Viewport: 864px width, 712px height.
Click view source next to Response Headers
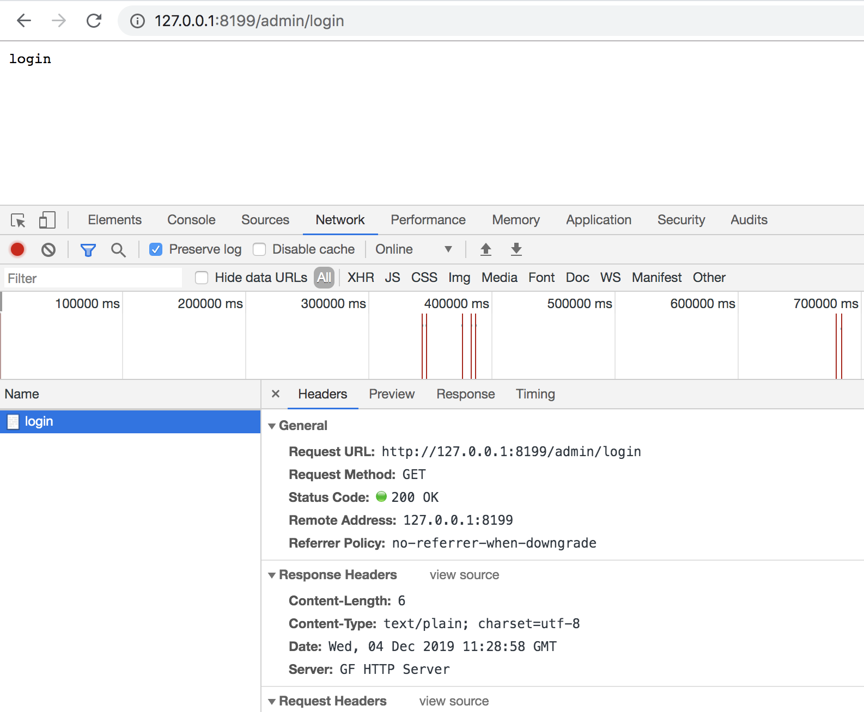pyautogui.click(x=464, y=575)
